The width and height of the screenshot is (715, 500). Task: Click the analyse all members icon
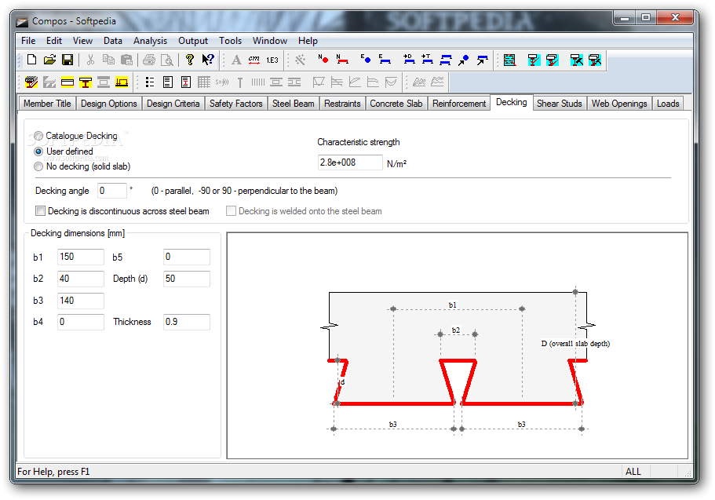pyautogui.click(x=553, y=60)
